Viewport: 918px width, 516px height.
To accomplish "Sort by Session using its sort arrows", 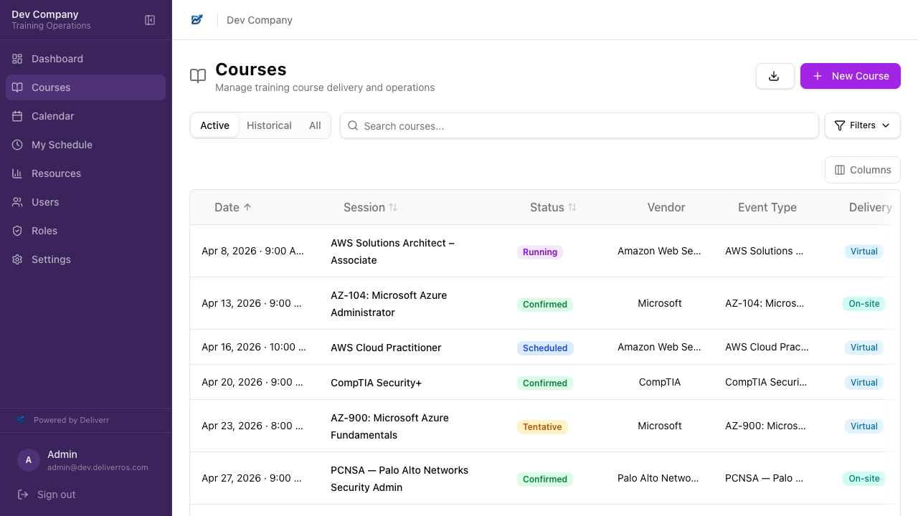I will click(x=393, y=207).
